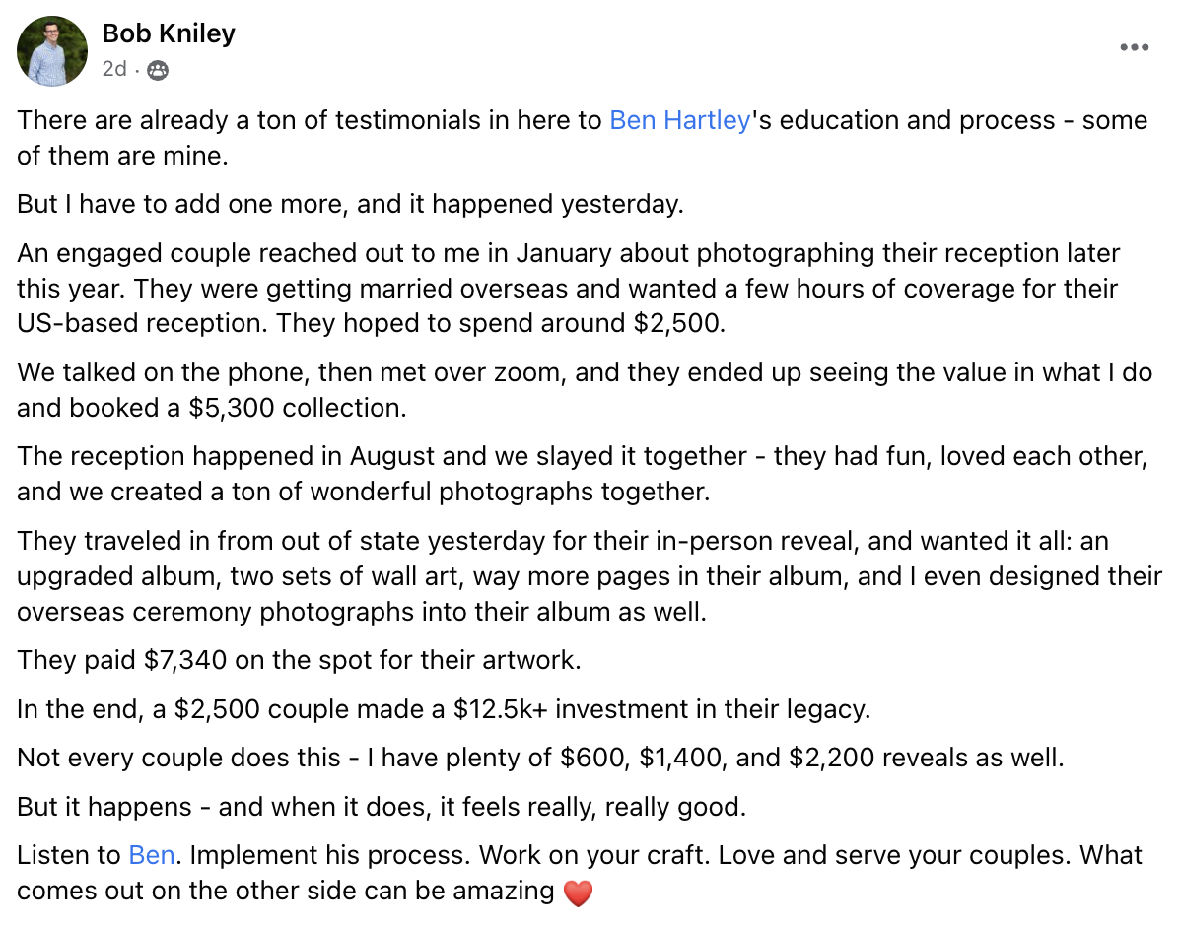Click the line mentioning $7,340 paid
Screen dimensions: 1181x926
[x=299, y=659]
